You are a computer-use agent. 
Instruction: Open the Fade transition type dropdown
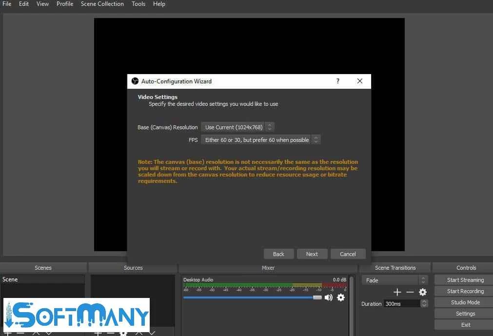click(394, 280)
